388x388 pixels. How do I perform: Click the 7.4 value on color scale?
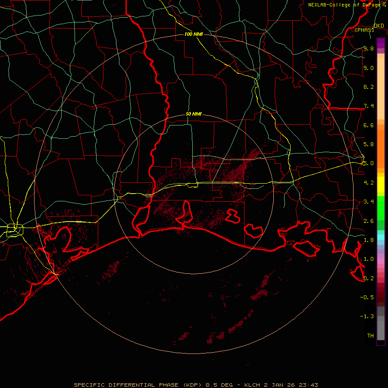(x=369, y=106)
